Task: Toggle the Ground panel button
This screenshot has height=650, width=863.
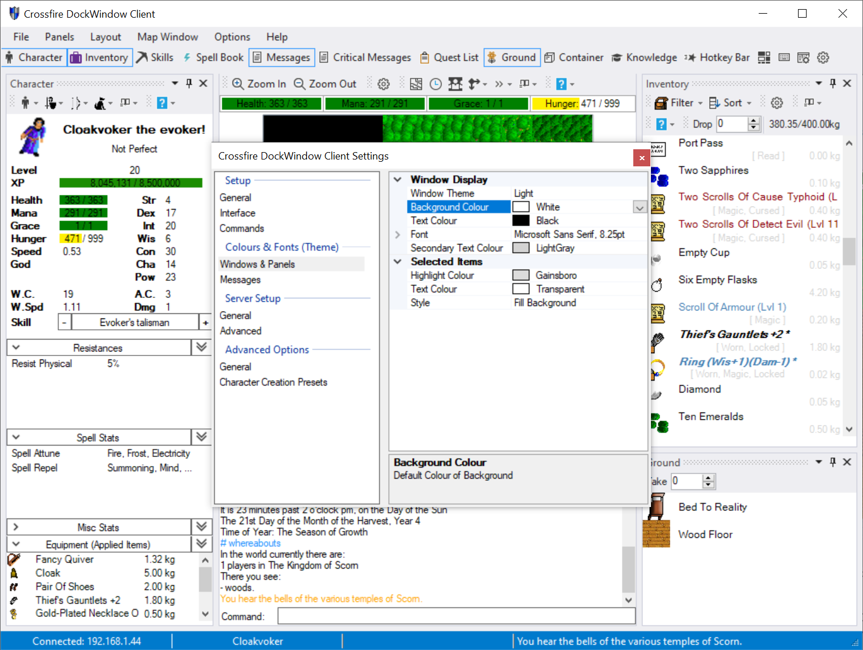Action: 512,58
